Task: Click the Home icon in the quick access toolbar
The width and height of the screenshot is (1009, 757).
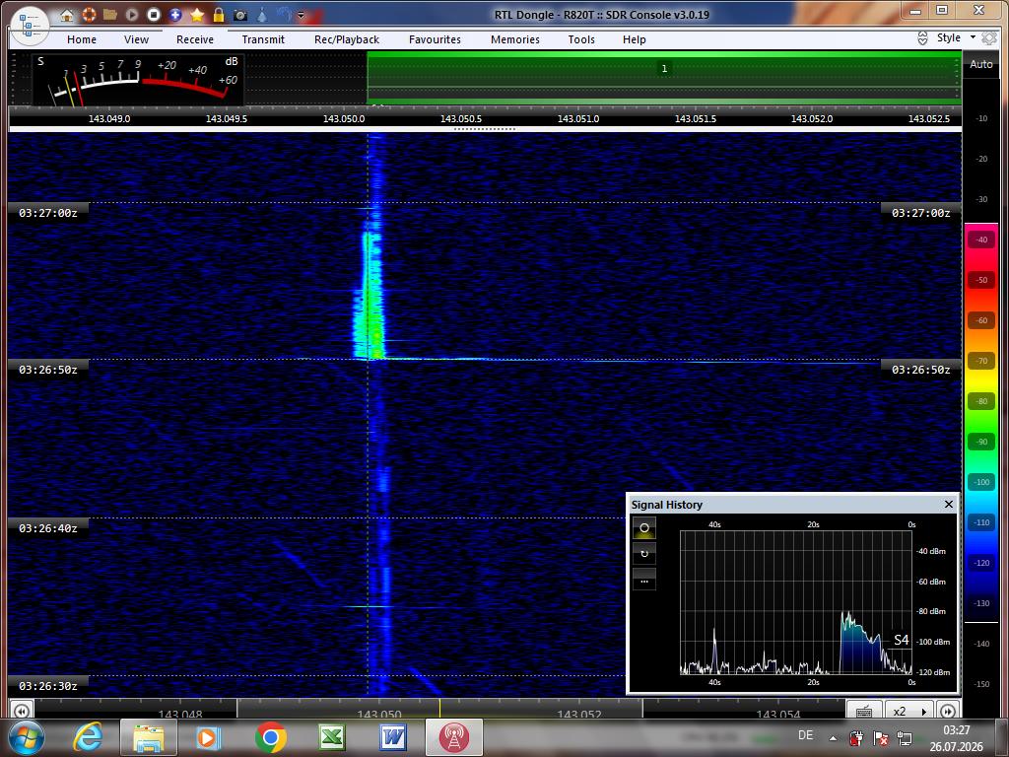Action: tap(66, 15)
